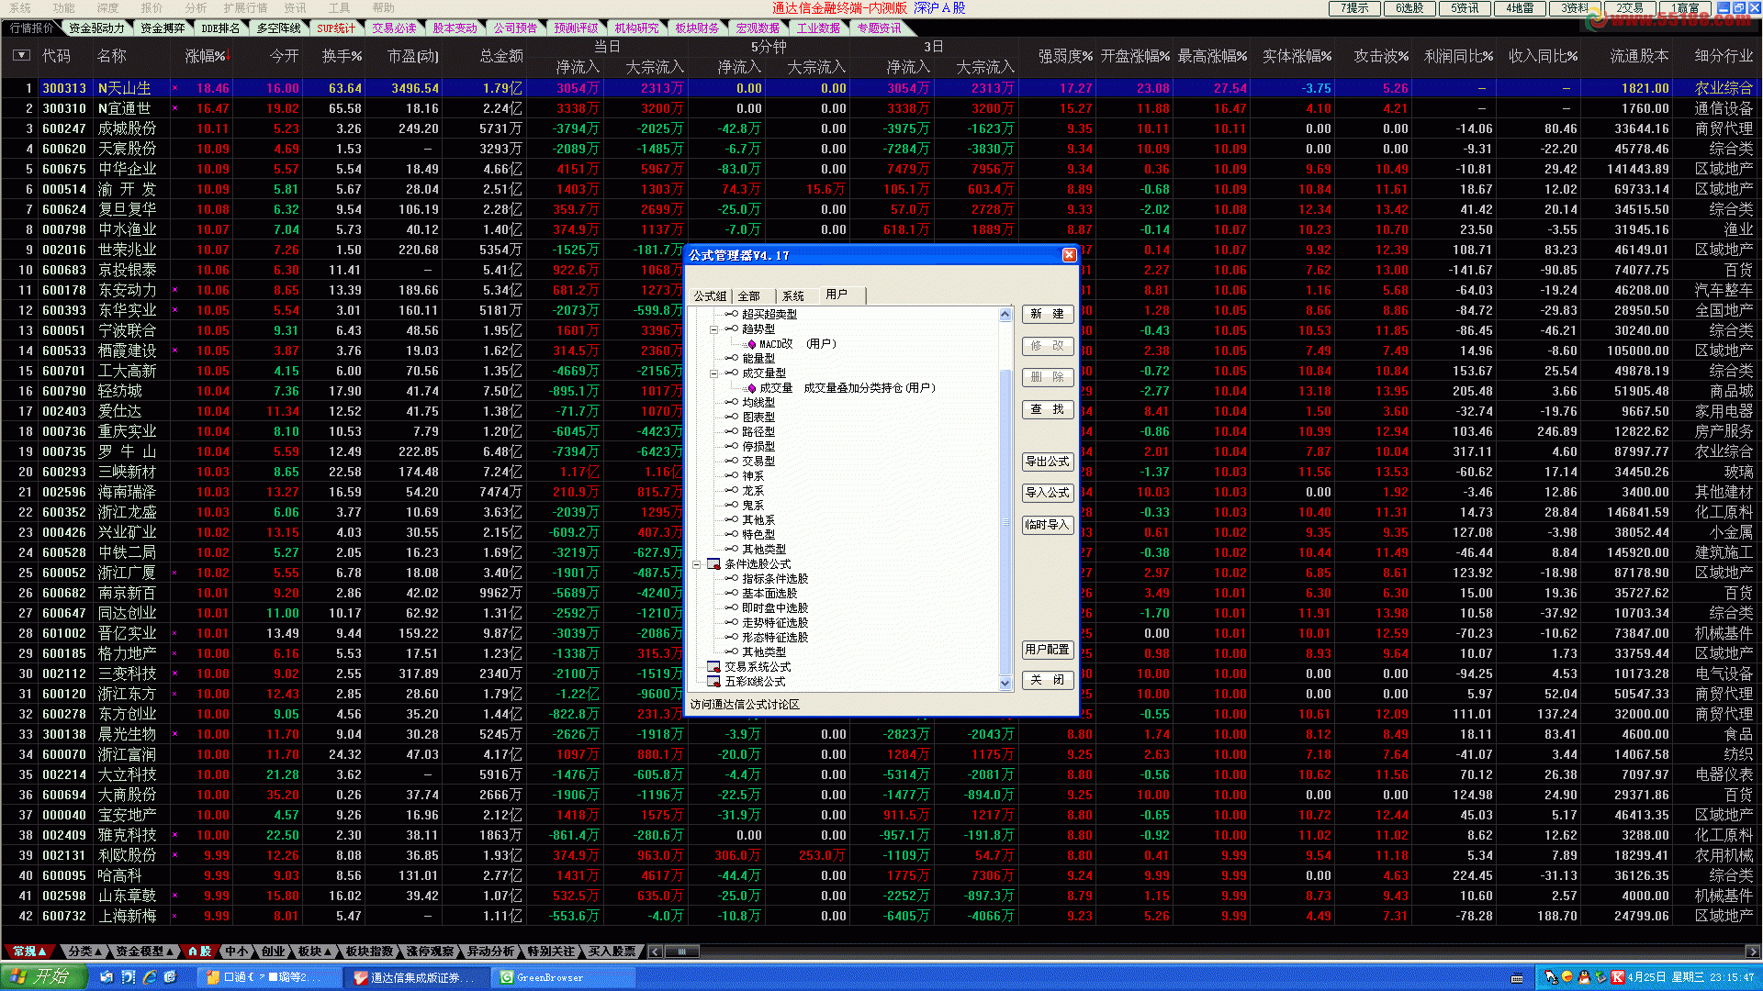The height and width of the screenshot is (991, 1763).
Task: Open the 资金驱动力 tab
Action: (x=95, y=28)
